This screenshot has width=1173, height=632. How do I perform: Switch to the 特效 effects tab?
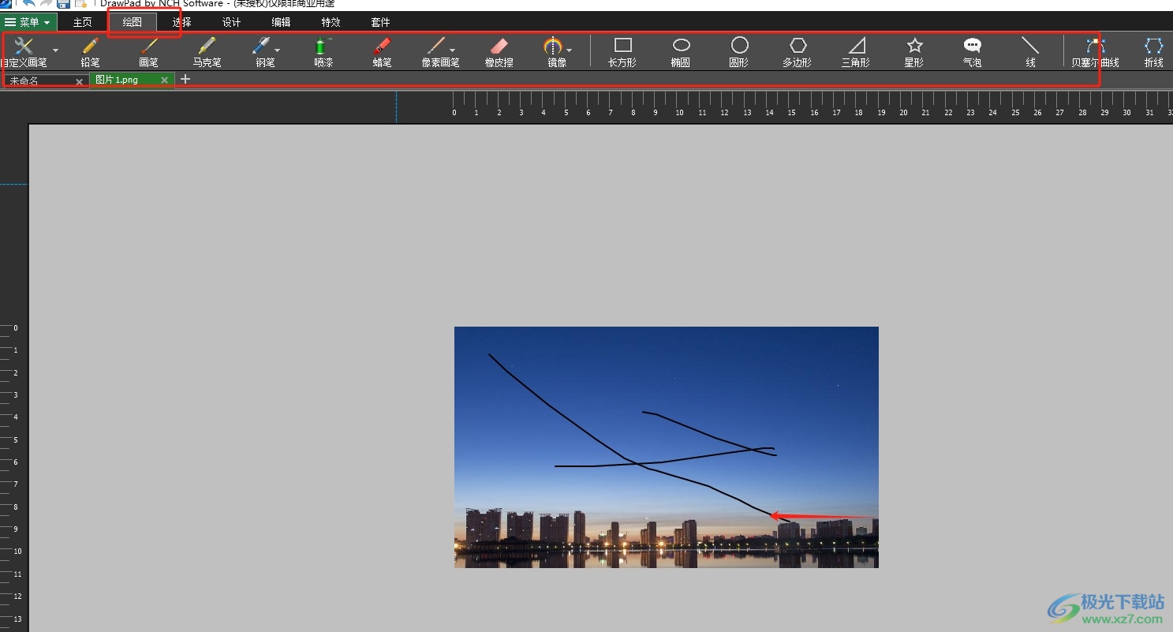(x=331, y=22)
